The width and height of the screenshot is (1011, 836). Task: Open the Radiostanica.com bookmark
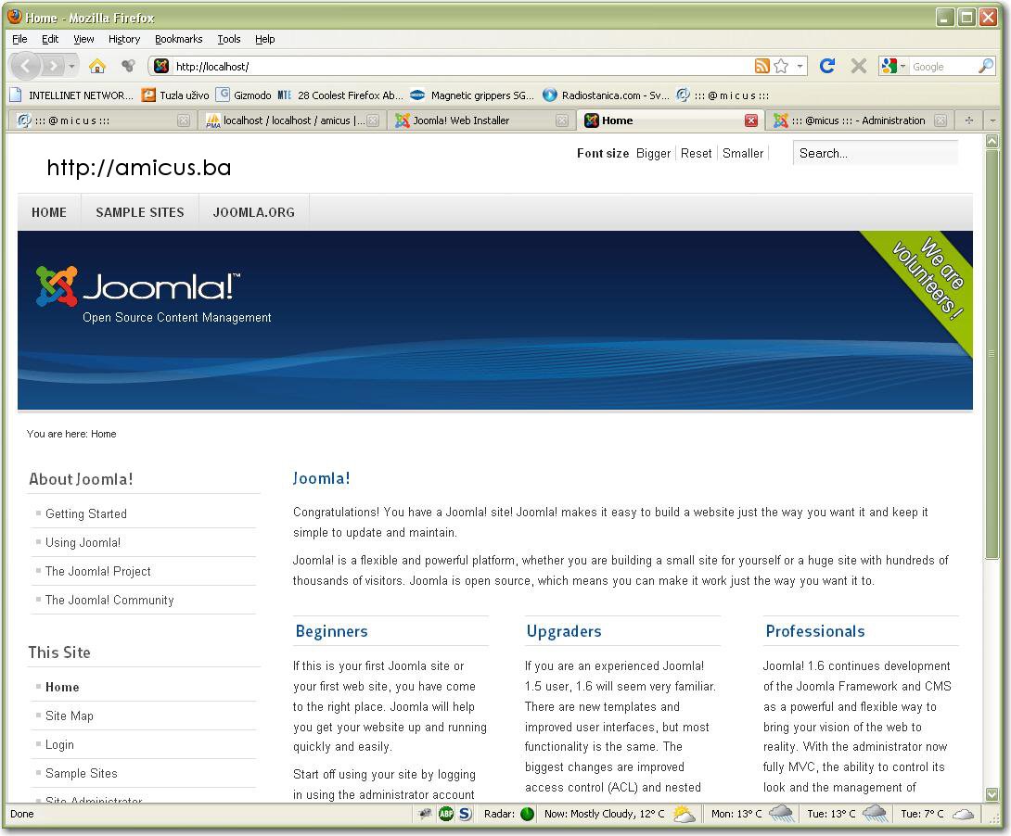[x=606, y=95]
